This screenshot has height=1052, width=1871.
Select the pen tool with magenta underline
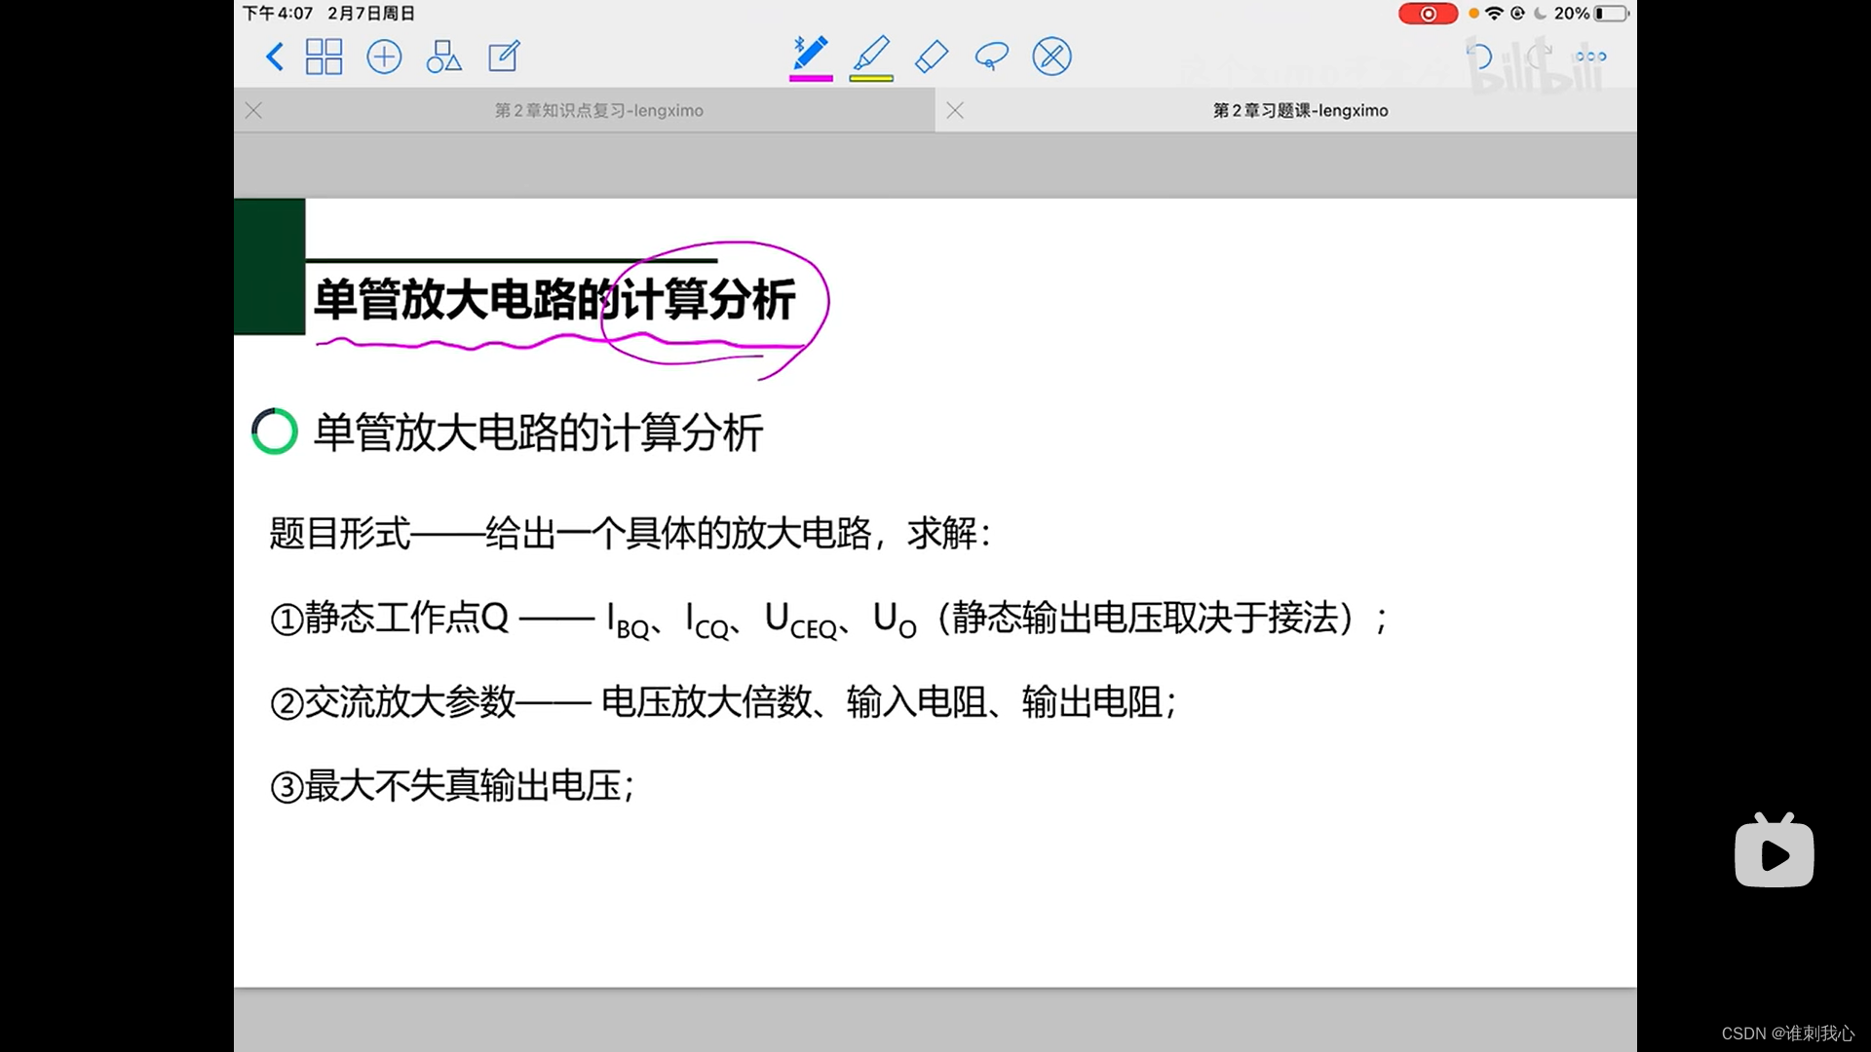pos(811,54)
